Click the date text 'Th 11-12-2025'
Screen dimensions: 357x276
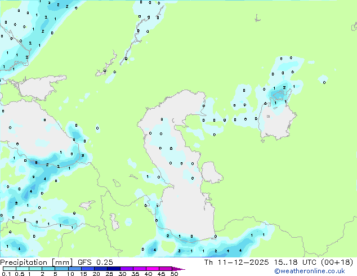click(236, 262)
